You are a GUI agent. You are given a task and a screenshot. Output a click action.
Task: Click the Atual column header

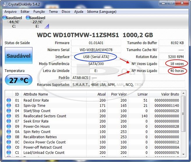tap(97, 94)
